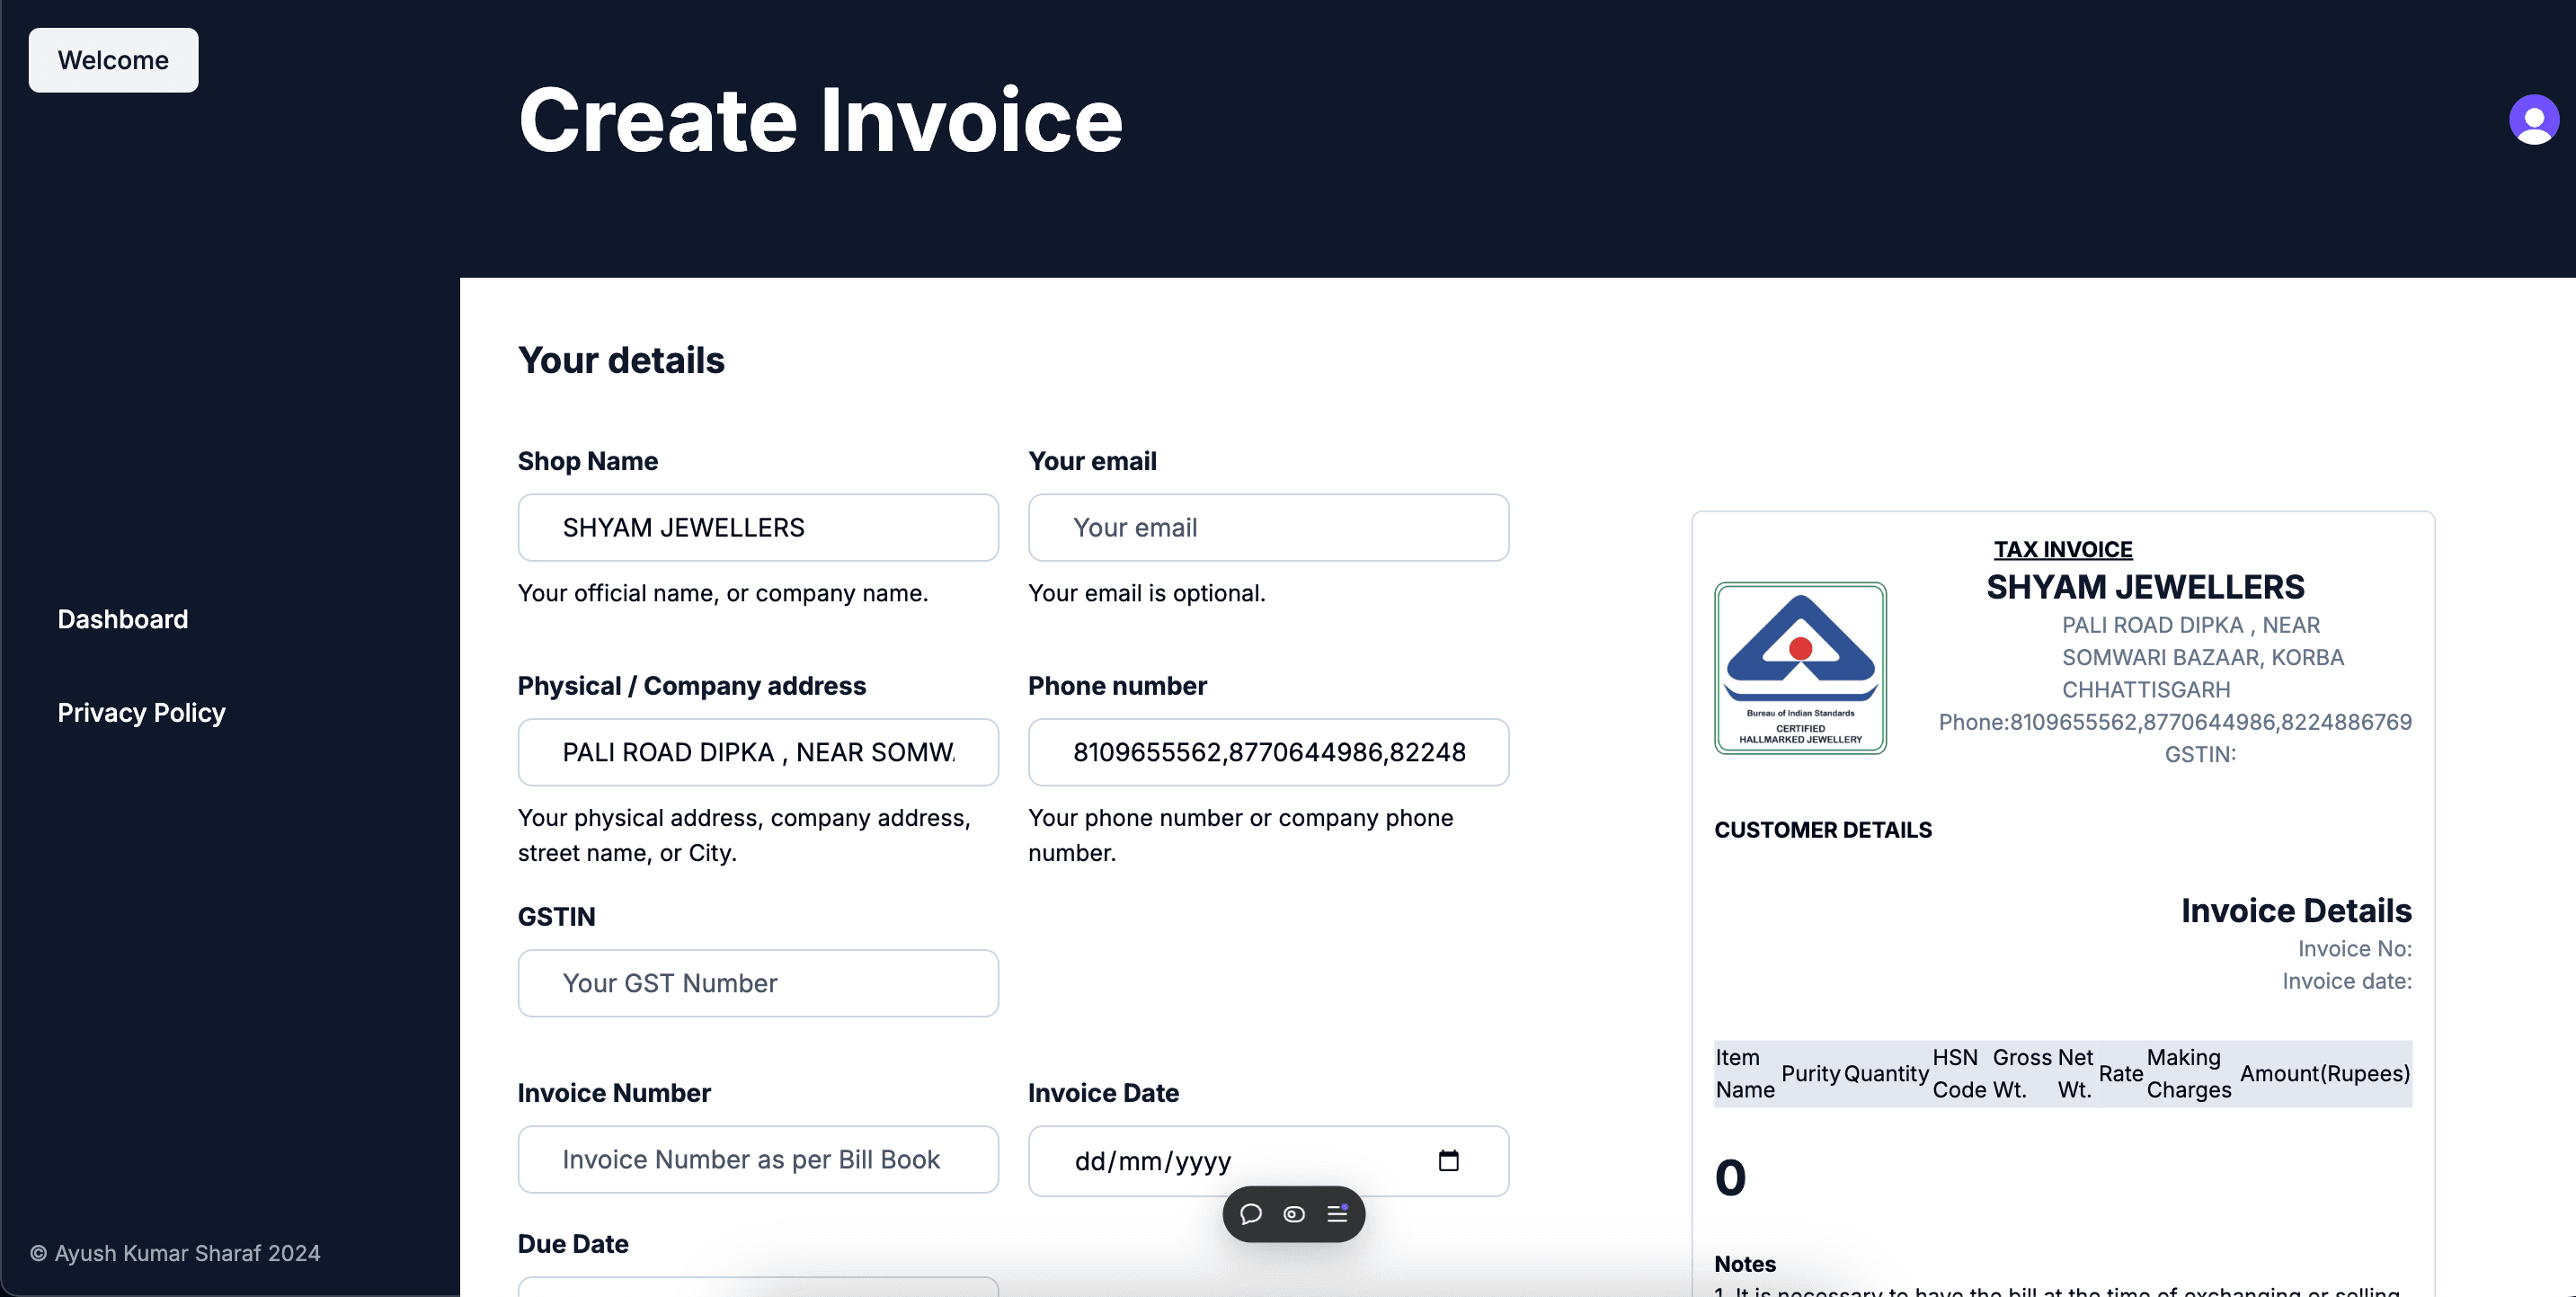Image resolution: width=2576 pixels, height=1297 pixels.
Task: Go to Dashboard in sidebar
Action: (122, 619)
